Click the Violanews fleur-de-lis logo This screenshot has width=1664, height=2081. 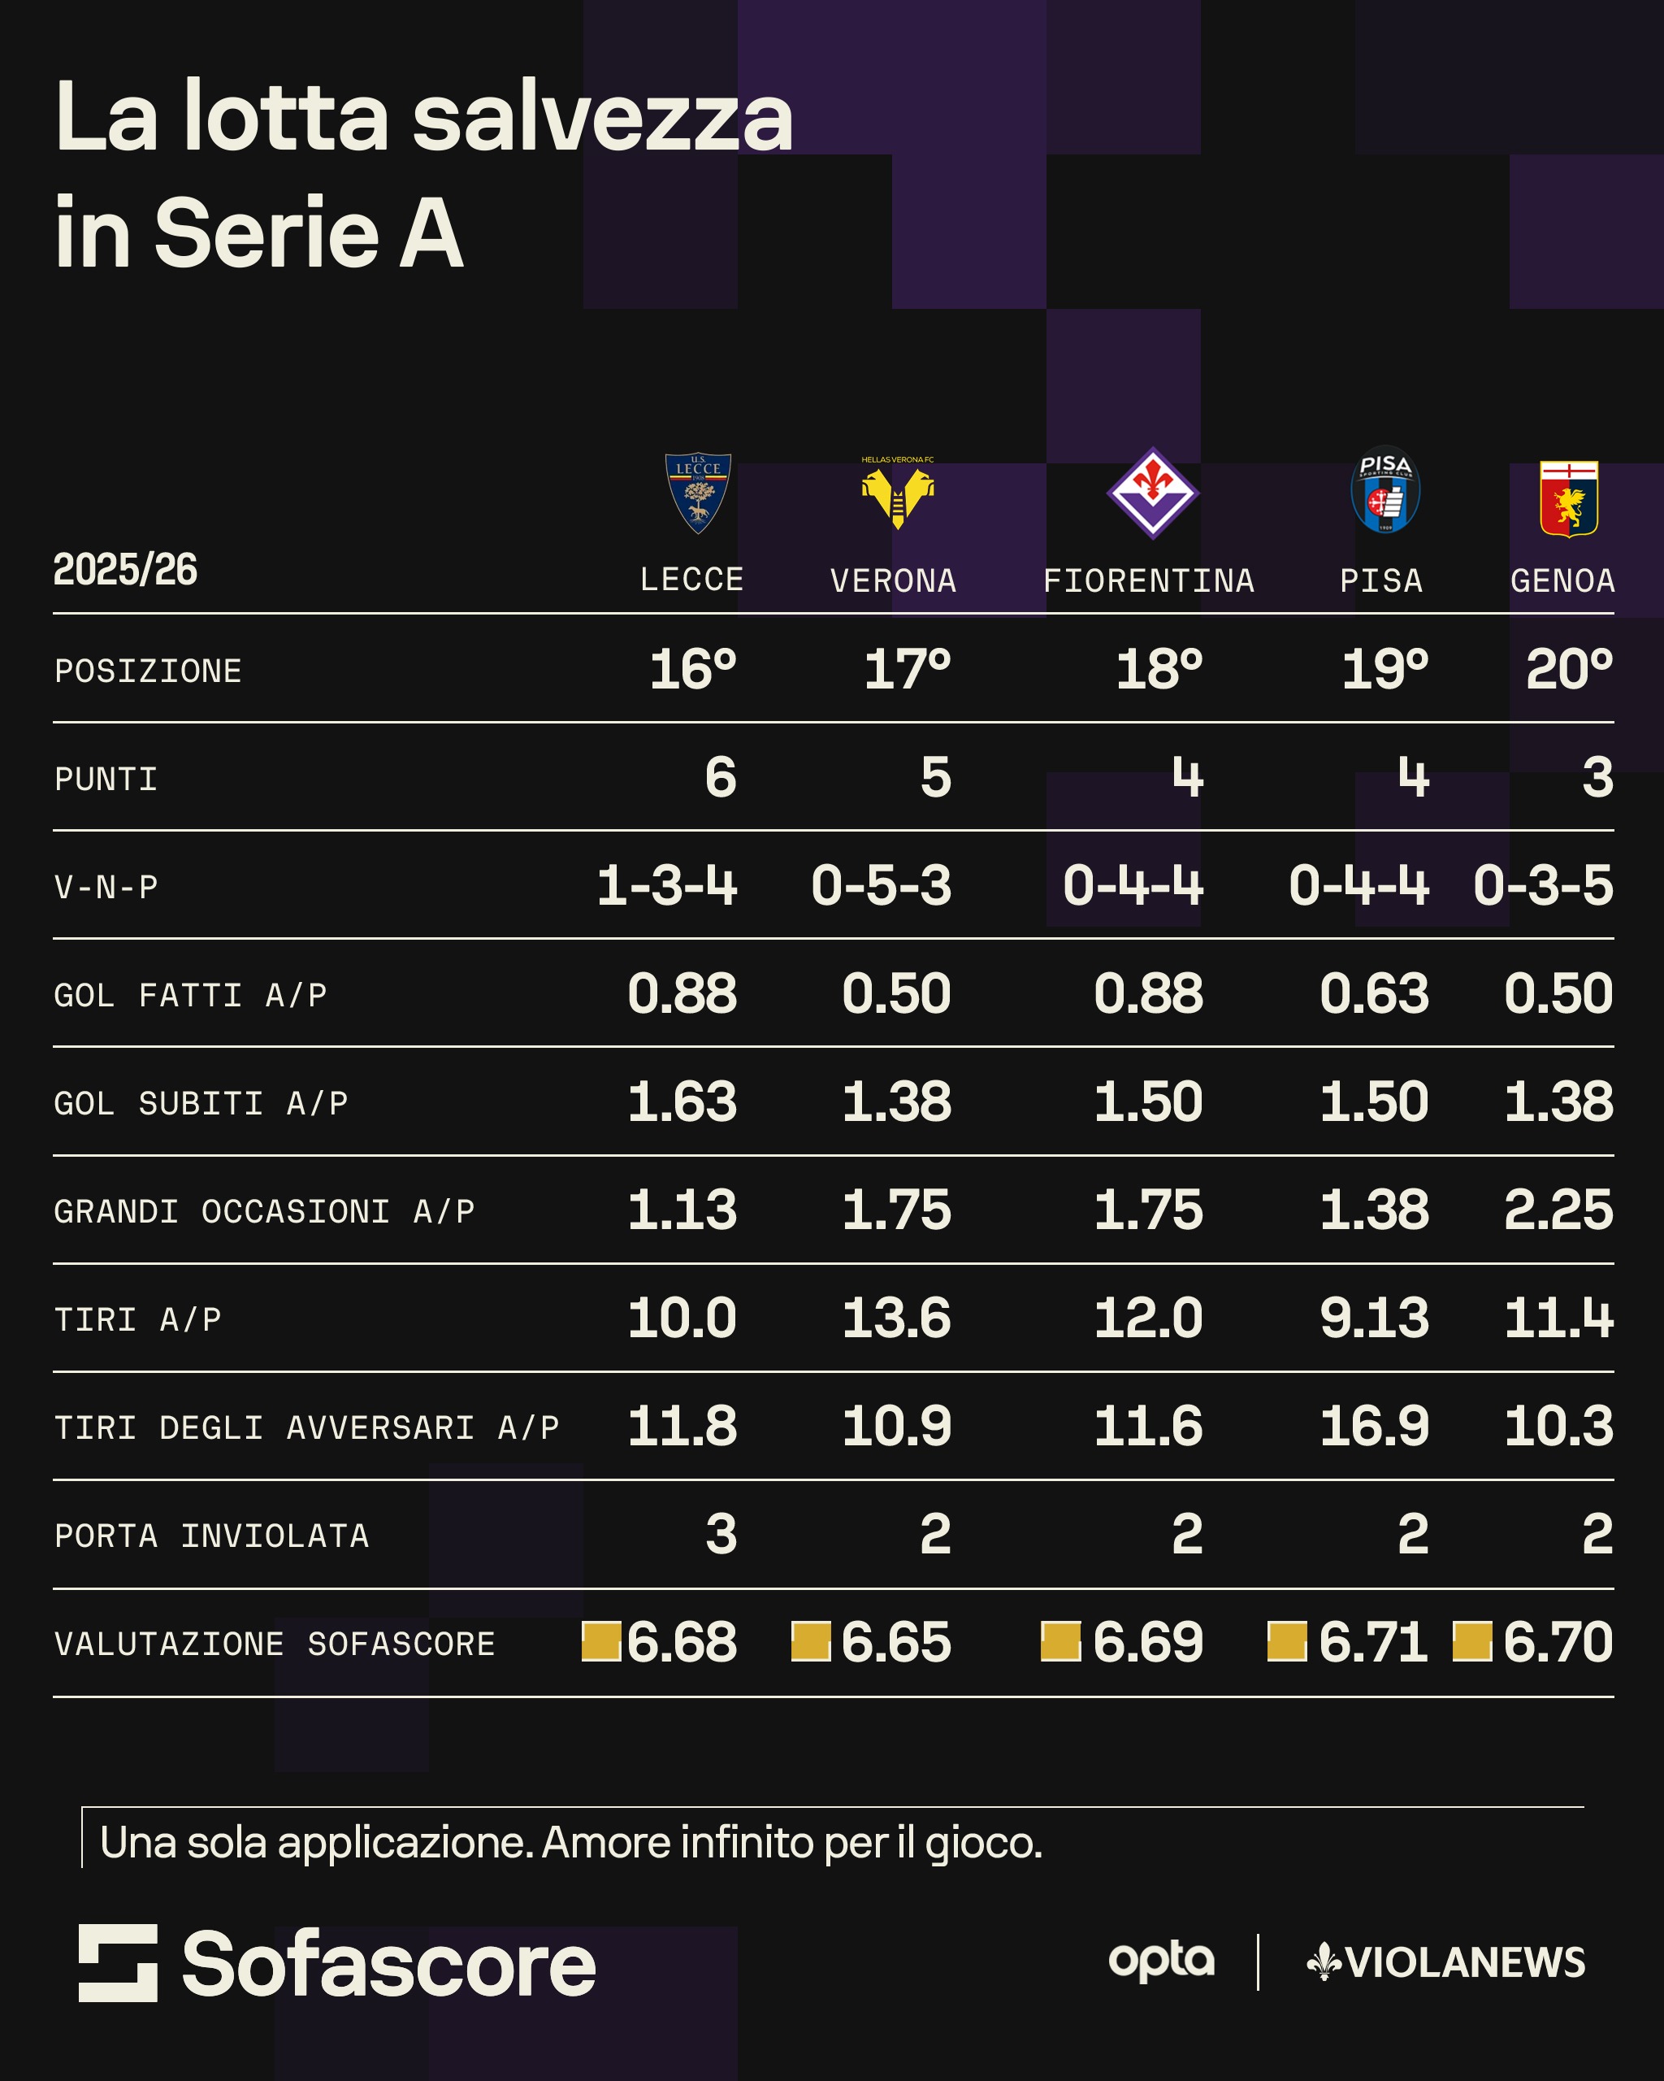point(1324,1962)
